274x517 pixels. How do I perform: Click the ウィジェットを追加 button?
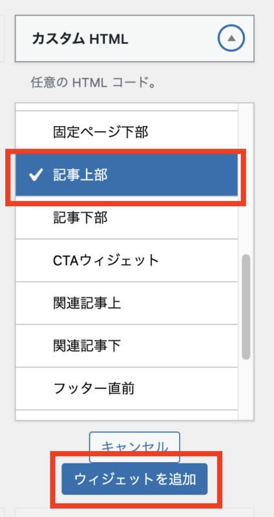click(134, 479)
